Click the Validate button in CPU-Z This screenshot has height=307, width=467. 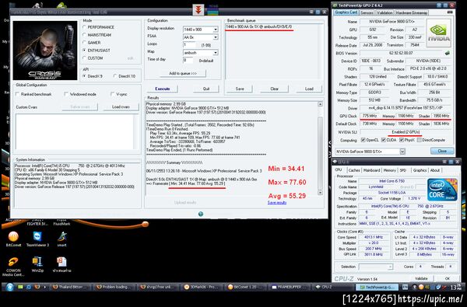point(421,278)
